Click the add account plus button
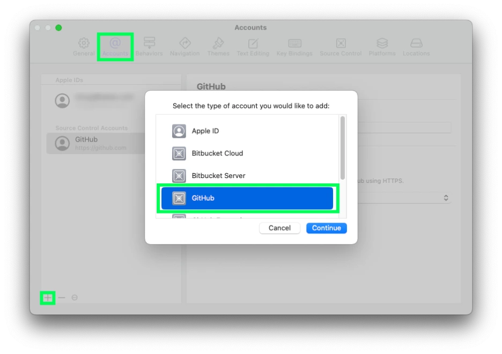502x354 pixels. pyautogui.click(x=48, y=298)
